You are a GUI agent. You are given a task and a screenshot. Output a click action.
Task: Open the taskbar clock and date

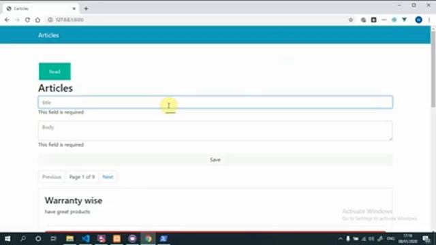[407, 239]
